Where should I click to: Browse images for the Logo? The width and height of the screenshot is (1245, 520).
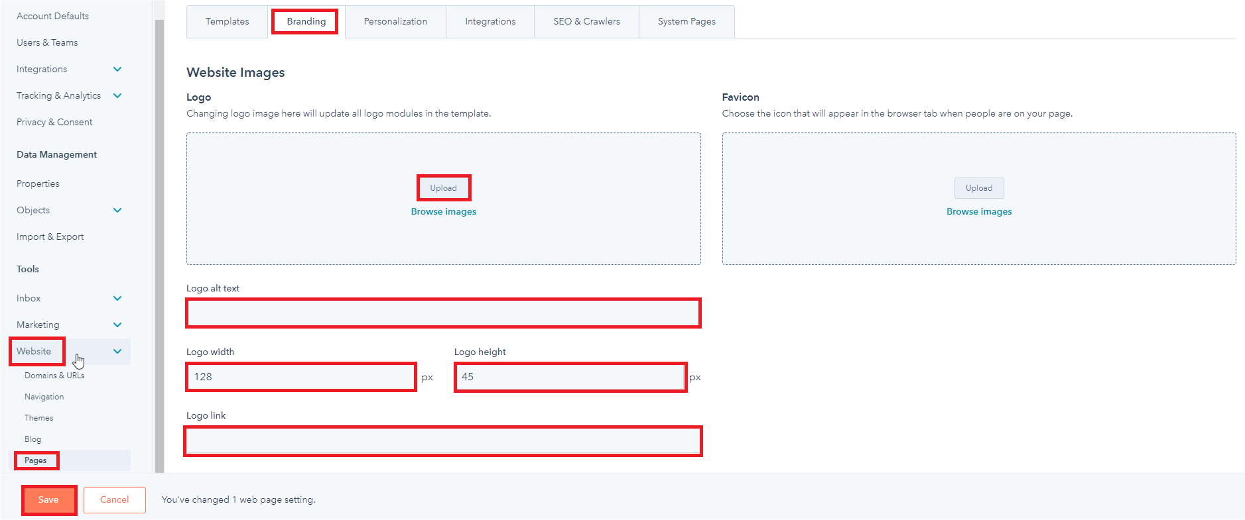pos(443,212)
